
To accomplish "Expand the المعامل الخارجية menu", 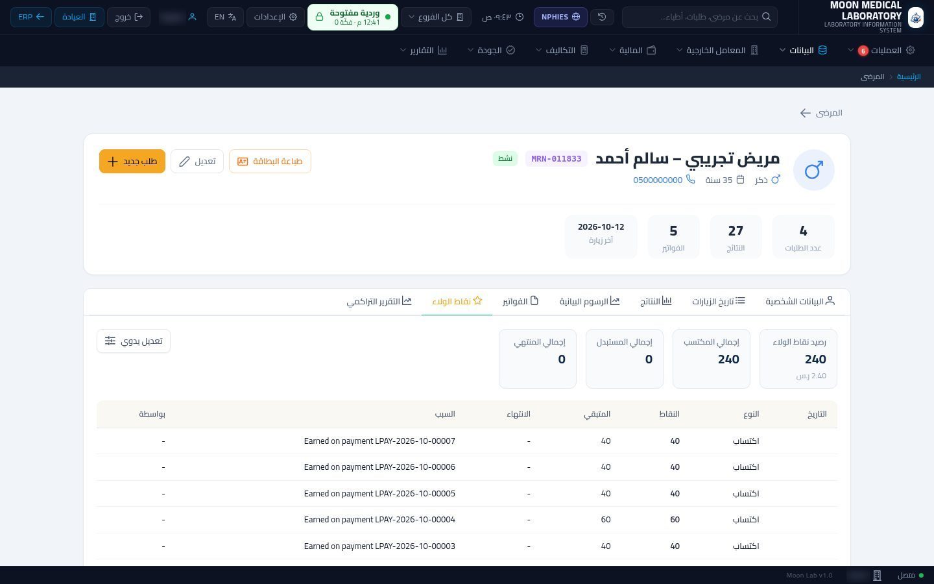I will pos(717,51).
